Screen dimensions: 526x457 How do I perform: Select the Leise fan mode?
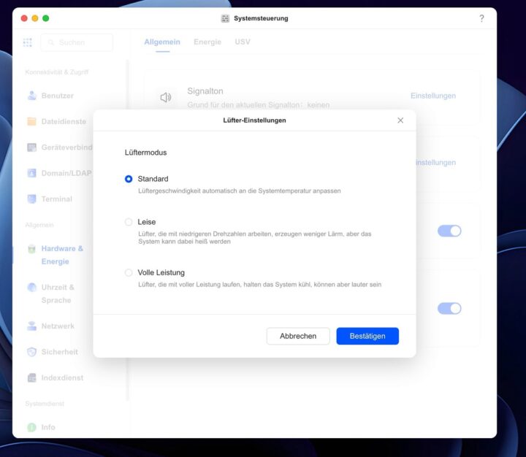click(129, 222)
